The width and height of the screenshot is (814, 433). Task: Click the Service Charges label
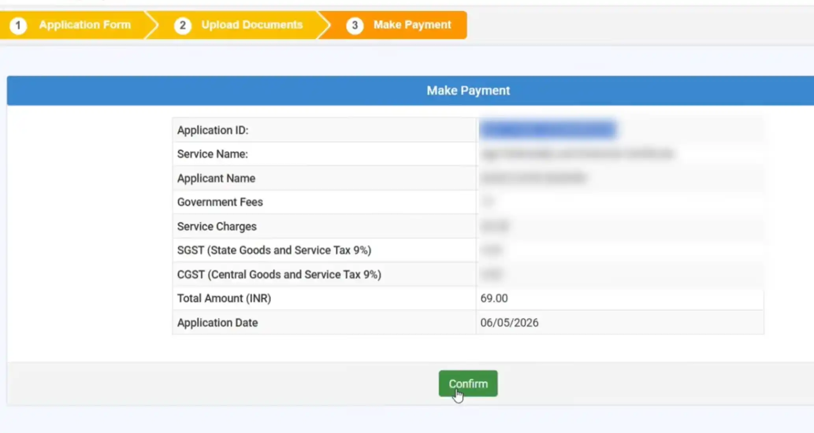tap(217, 226)
